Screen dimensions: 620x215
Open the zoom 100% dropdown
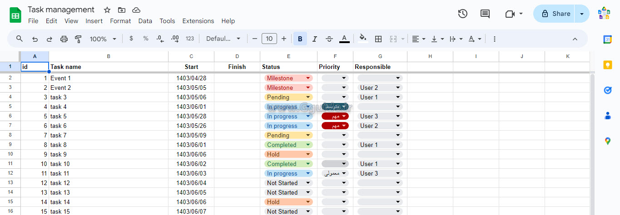point(103,39)
